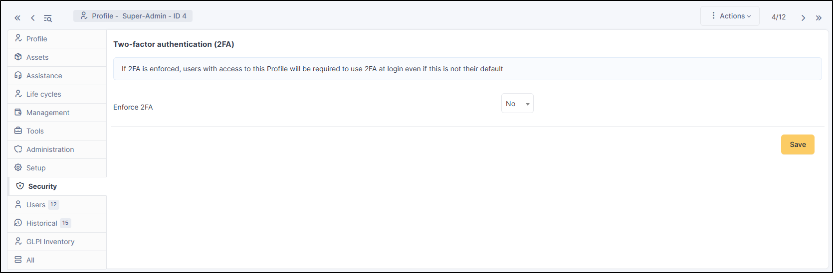
Task: Open the Profile tab
Action: [36, 39]
